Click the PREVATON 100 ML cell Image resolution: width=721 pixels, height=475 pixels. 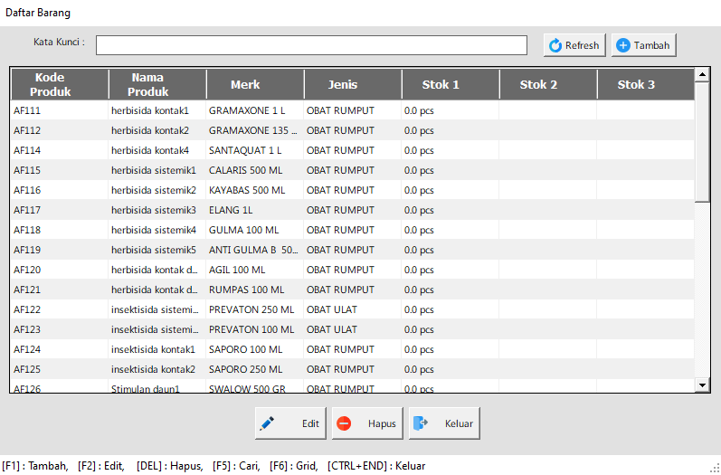pyautogui.click(x=255, y=329)
